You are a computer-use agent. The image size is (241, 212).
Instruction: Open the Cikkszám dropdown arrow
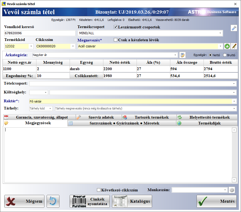73,46
